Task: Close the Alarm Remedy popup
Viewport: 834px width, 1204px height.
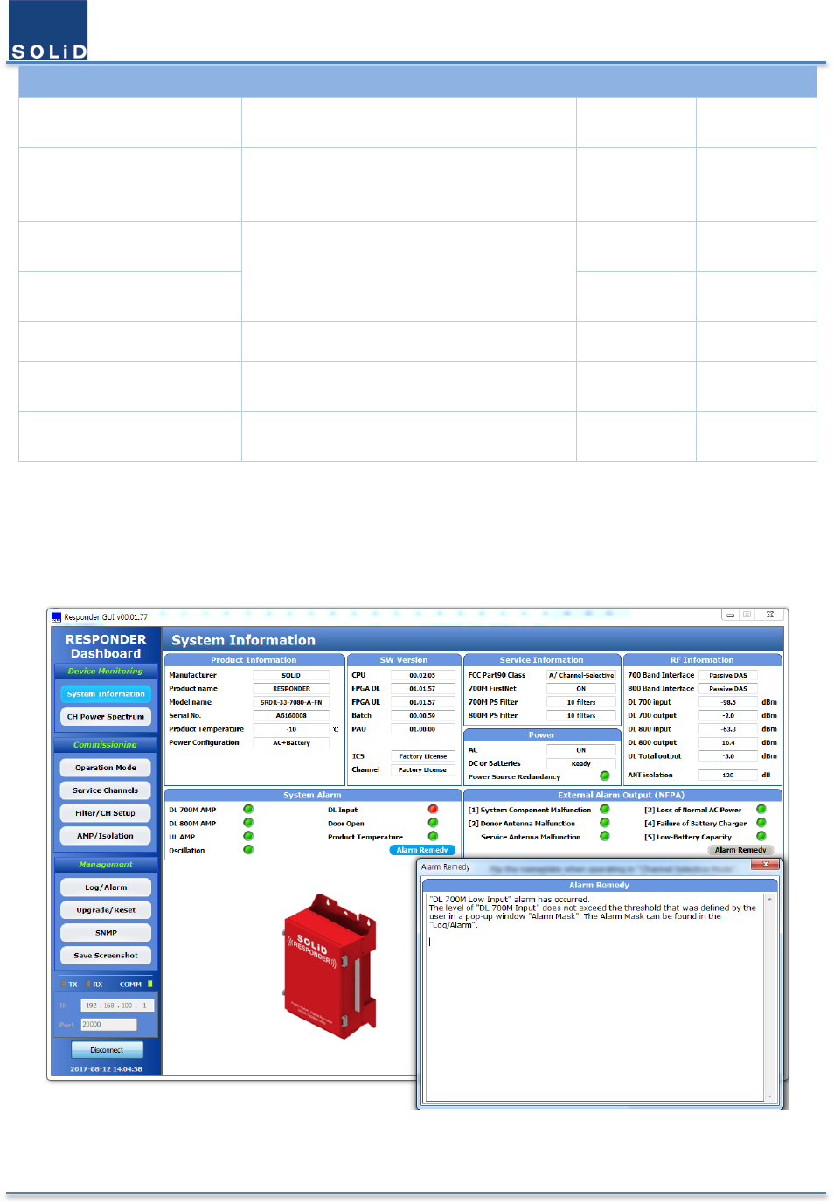Action: (765, 865)
